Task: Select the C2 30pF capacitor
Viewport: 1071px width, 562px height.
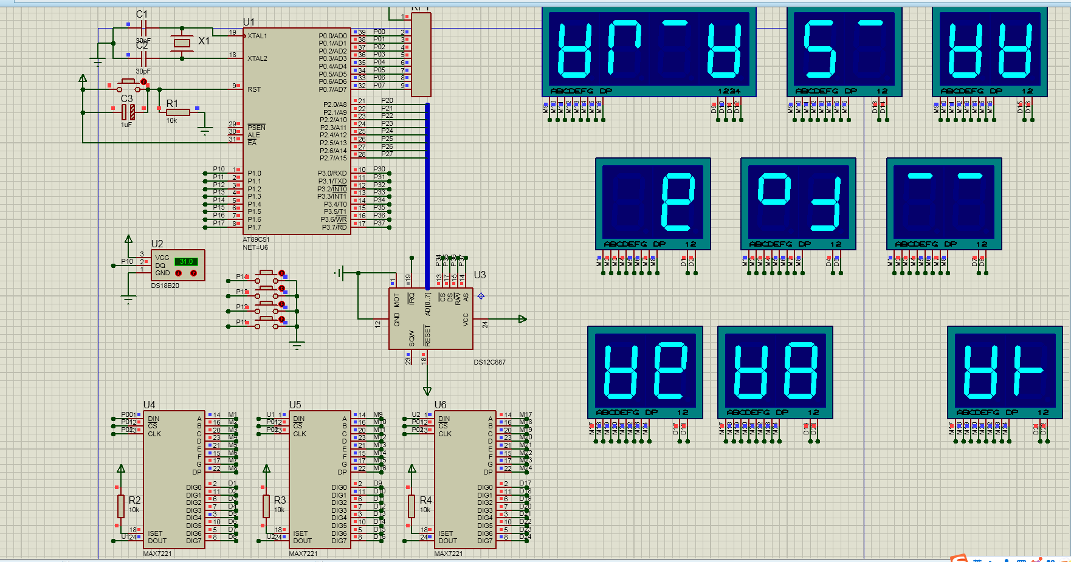Action: coord(143,58)
